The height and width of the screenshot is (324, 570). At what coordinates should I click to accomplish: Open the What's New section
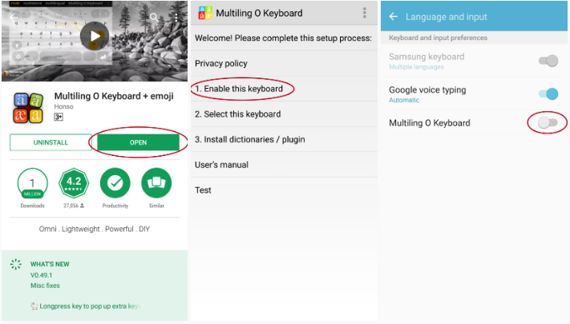click(48, 264)
